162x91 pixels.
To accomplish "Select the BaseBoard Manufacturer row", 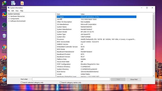I will pyautogui.click(x=96, y=52).
